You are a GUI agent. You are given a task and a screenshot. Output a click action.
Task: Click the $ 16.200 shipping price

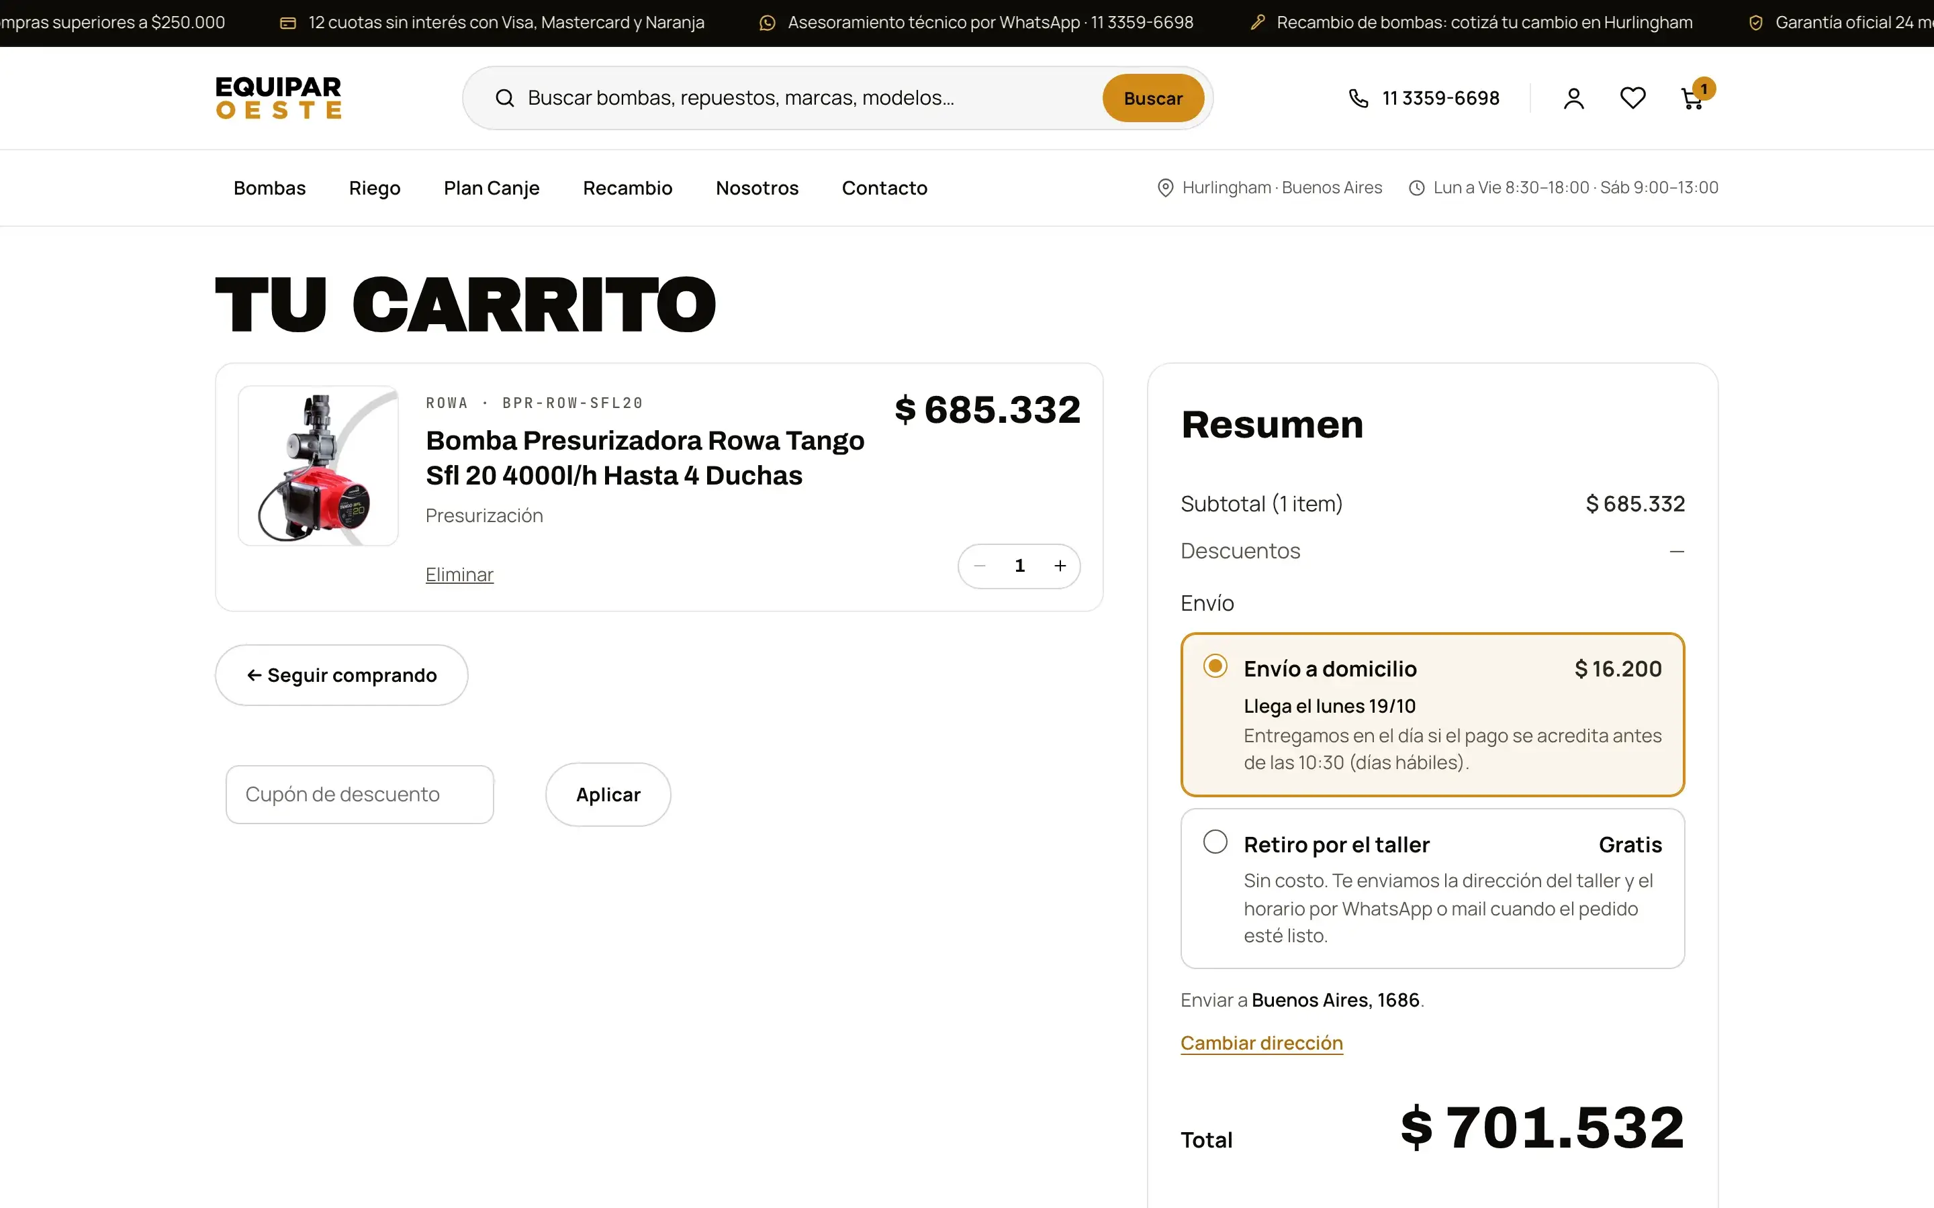point(1618,668)
